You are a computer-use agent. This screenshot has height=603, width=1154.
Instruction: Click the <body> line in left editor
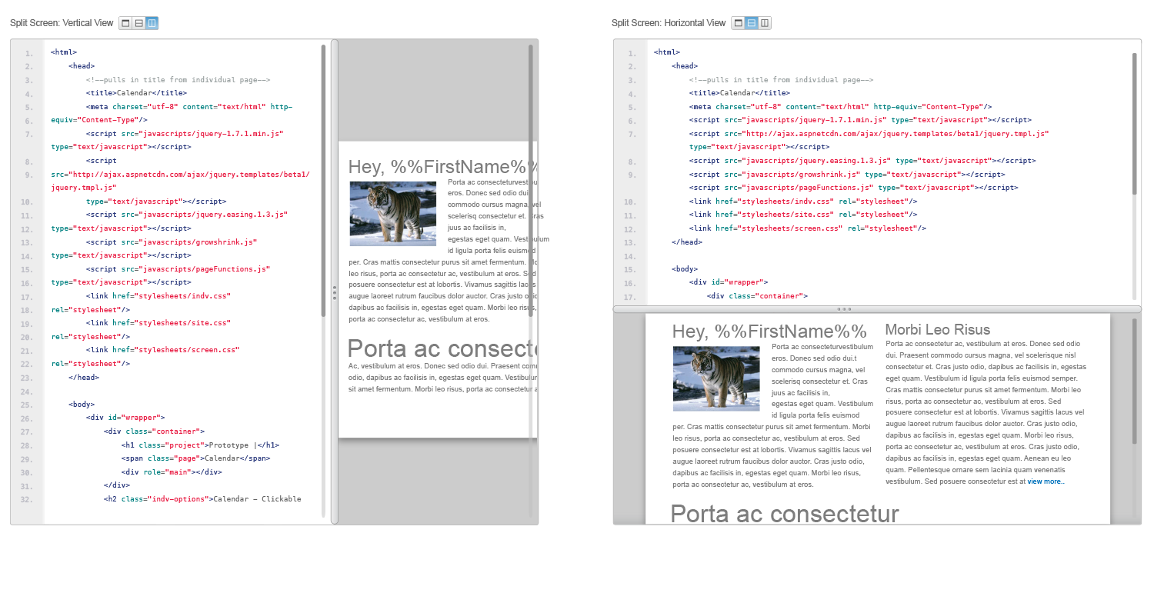pos(82,405)
